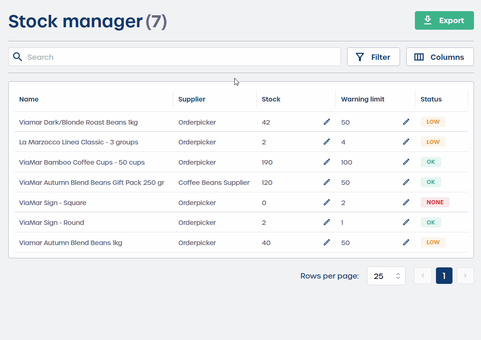Viewport: 481px width, 340px height.
Task: Open the Rows per page dropdown
Action: (x=386, y=276)
